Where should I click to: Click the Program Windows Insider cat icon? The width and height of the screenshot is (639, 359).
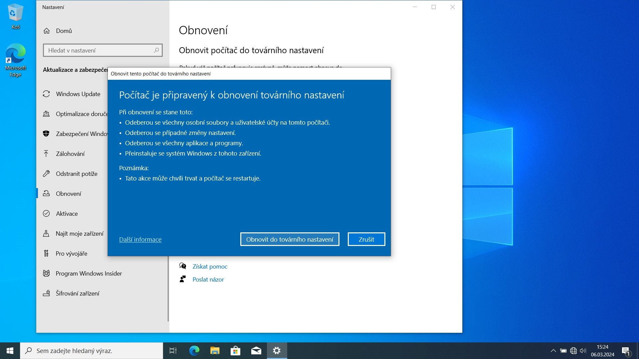click(x=46, y=273)
